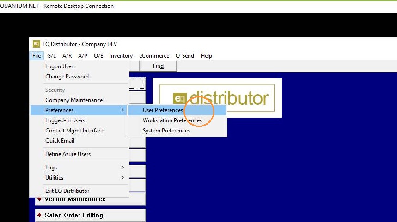Open the eCommerce menu
Viewport: 397px width, 222px height.
(154, 56)
